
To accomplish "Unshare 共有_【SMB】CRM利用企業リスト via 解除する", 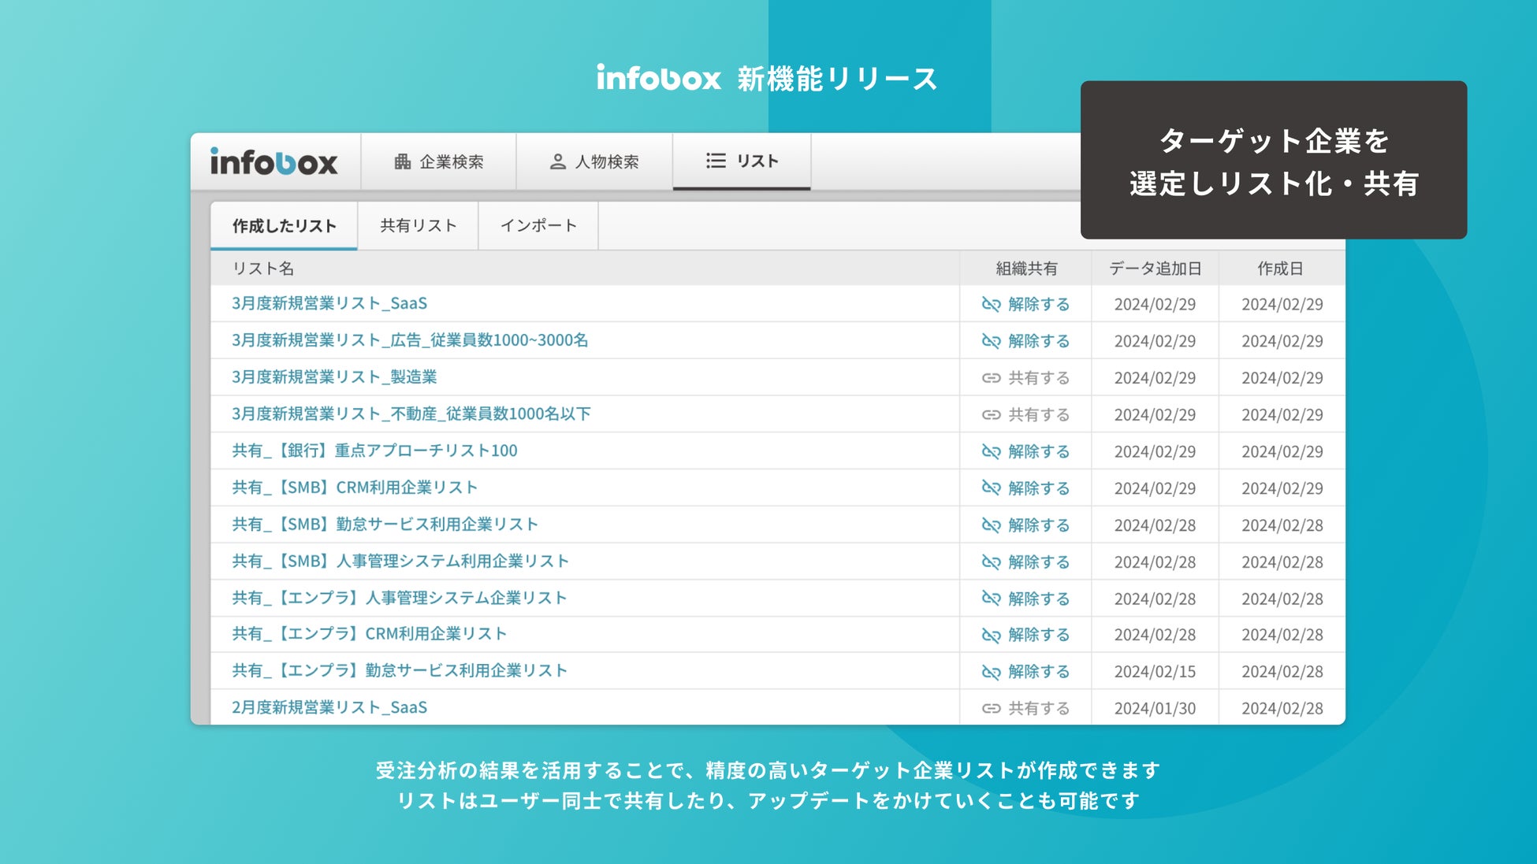I will click(x=1038, y=488).
